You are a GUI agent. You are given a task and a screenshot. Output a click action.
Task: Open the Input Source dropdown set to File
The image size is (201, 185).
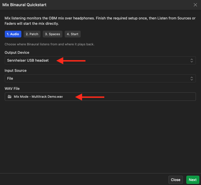[100, 79]
